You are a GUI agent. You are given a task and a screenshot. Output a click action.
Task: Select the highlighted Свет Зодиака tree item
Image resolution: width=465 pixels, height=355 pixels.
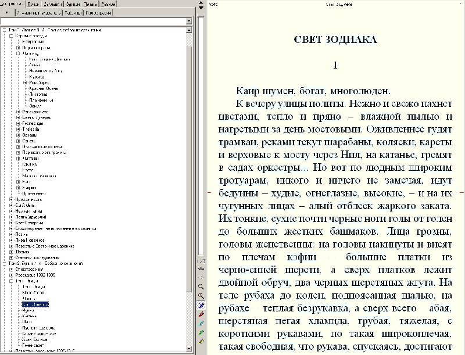(35, 304)
